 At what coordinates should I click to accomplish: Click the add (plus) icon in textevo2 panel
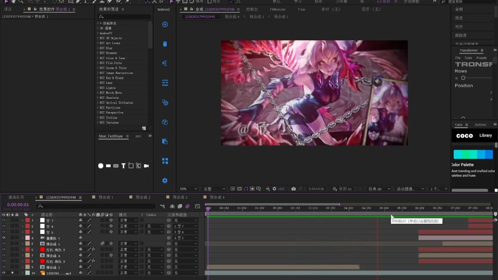pyautogui.click(x=165, y=24)
